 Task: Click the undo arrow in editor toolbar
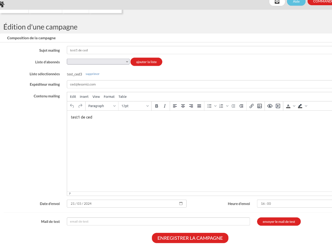72,106
